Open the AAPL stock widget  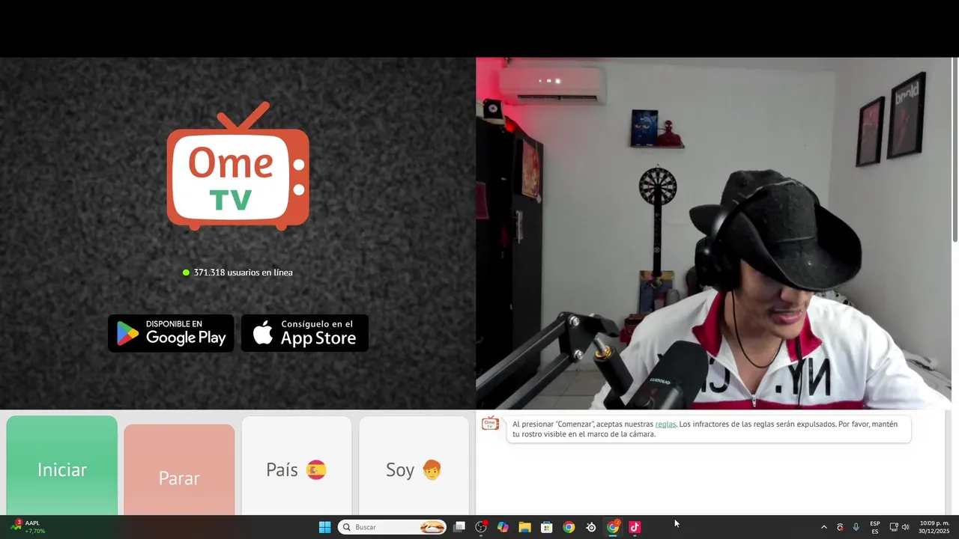tap(28, 527)
